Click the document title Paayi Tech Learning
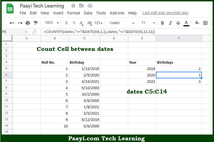 (42, 6)
